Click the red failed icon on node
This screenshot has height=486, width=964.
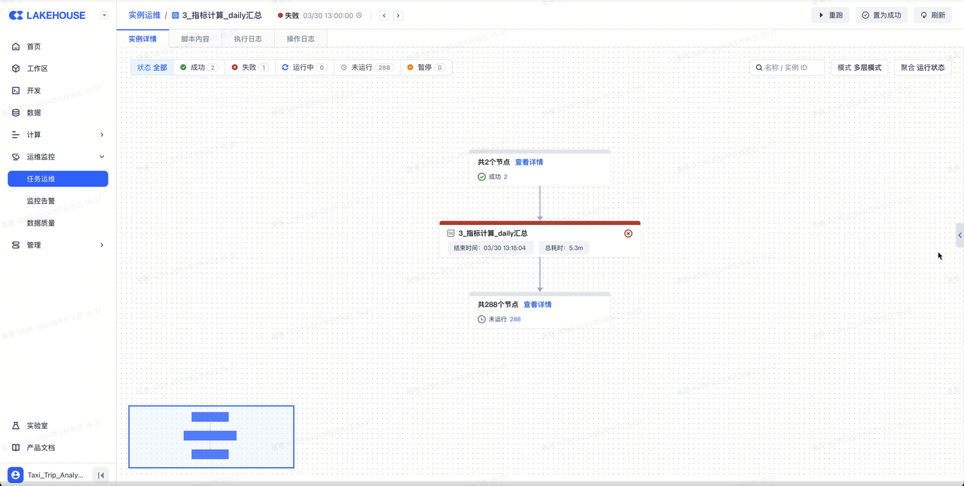(x=628, y=233)
